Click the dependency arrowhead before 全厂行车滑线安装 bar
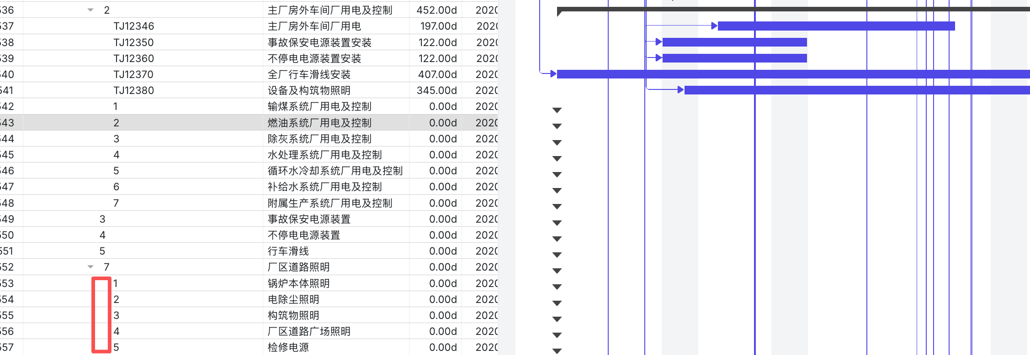Viewport: 1030px width, 355px height. point(553,73)
